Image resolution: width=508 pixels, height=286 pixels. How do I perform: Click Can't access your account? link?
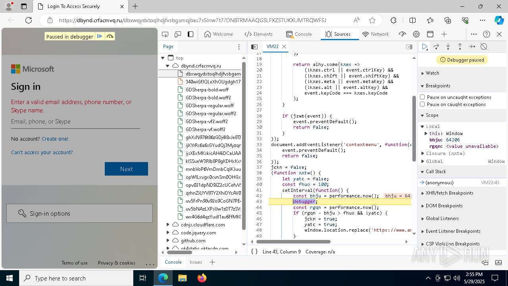point(42,152)
